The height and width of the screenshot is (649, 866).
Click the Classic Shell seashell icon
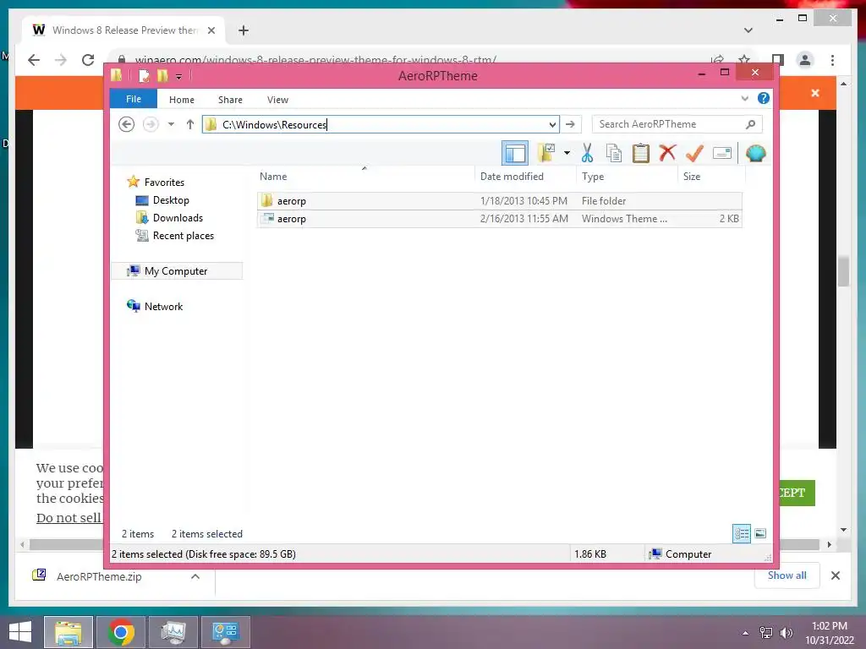[755, 153]
